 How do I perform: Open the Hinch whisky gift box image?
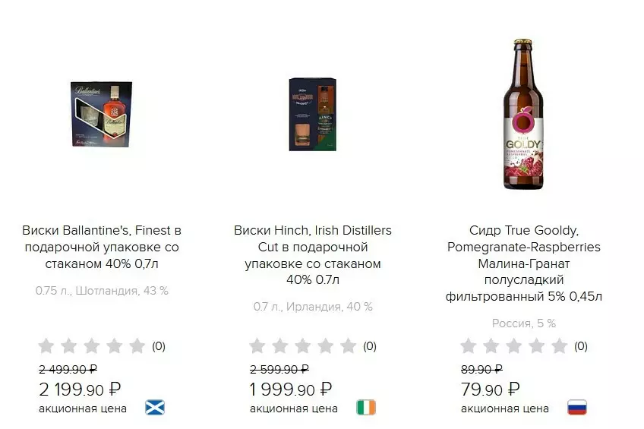[312, 113]
